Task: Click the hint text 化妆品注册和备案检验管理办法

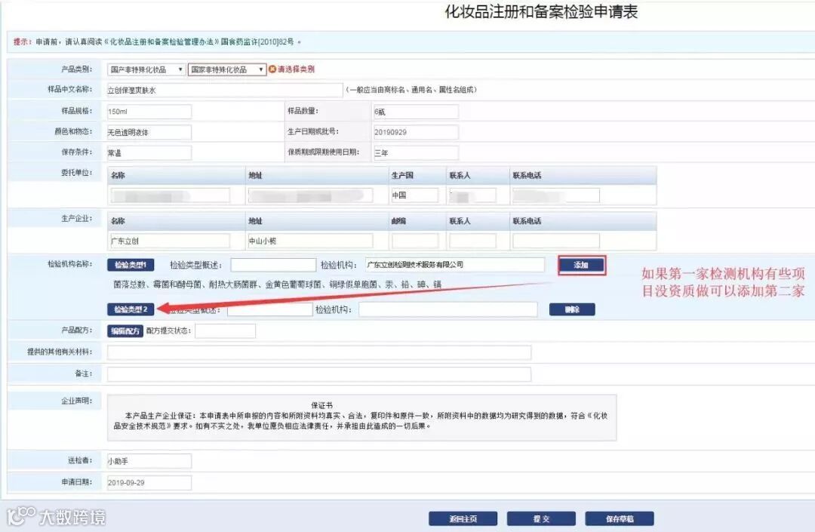Action: [161, 42]
